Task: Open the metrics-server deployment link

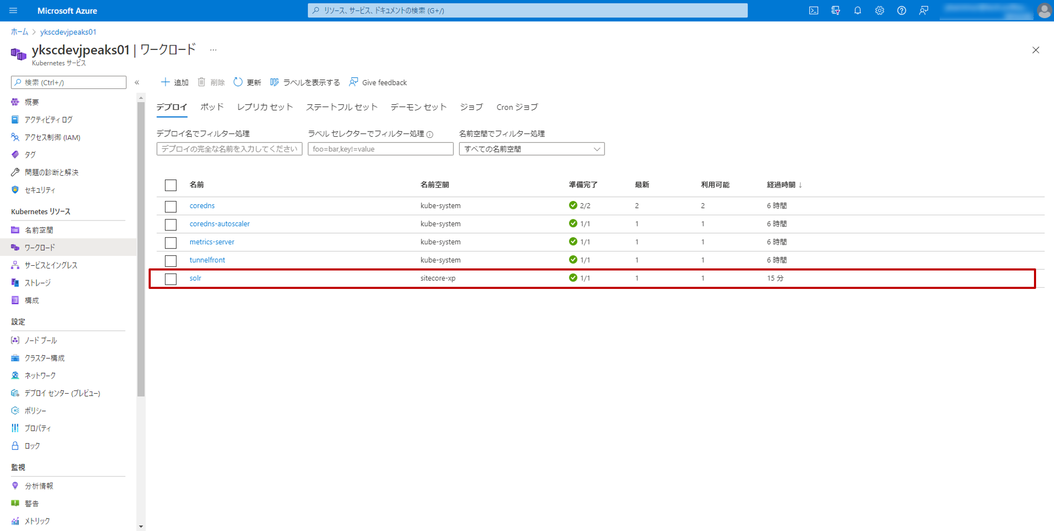Action: click(212, 242)
